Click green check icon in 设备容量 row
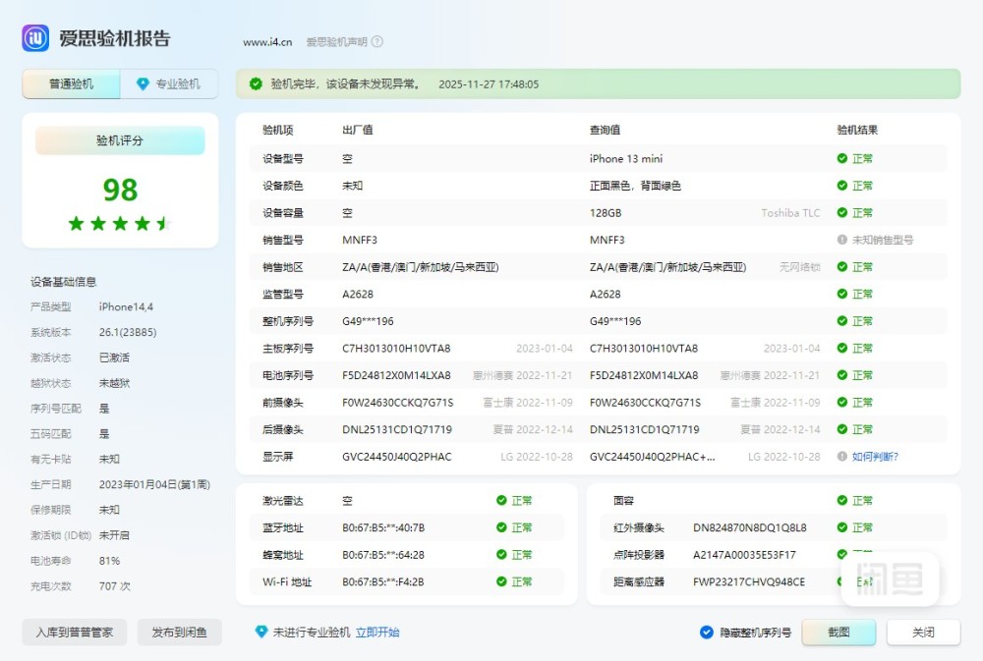983x661 pixels. [x=842, y=212]
